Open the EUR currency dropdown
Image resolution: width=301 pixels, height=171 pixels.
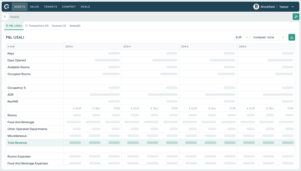tap(242, 37)
